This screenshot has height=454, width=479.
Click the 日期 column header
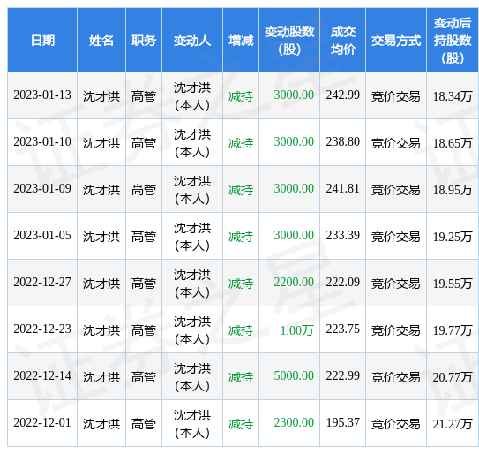coord(42,41)
